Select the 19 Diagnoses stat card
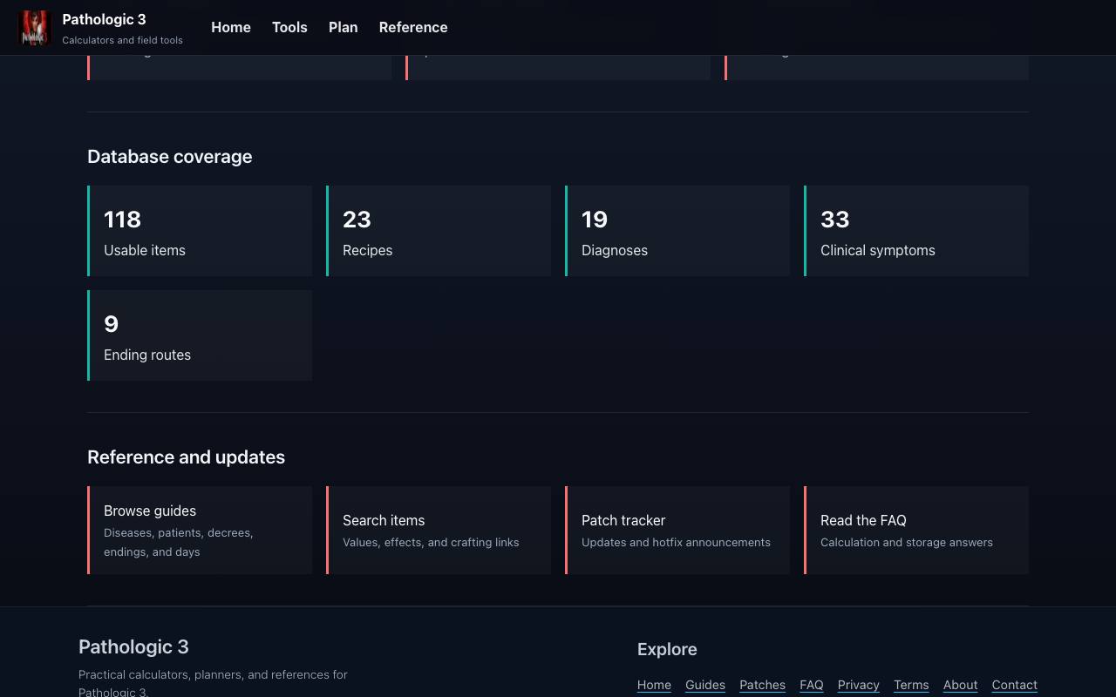 tap(677, 231)
